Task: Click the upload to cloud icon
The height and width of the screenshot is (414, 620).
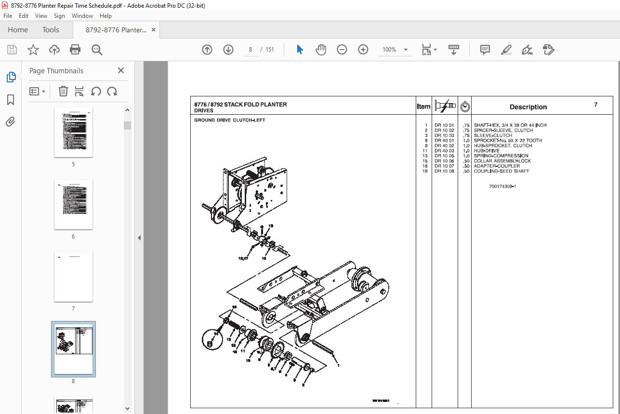Action: (x=54, y=50)
